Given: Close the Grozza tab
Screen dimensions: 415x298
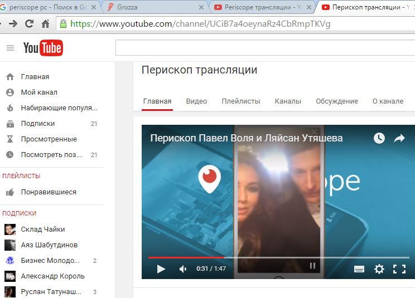Looking at the screenshot, I should pos(201,7).
